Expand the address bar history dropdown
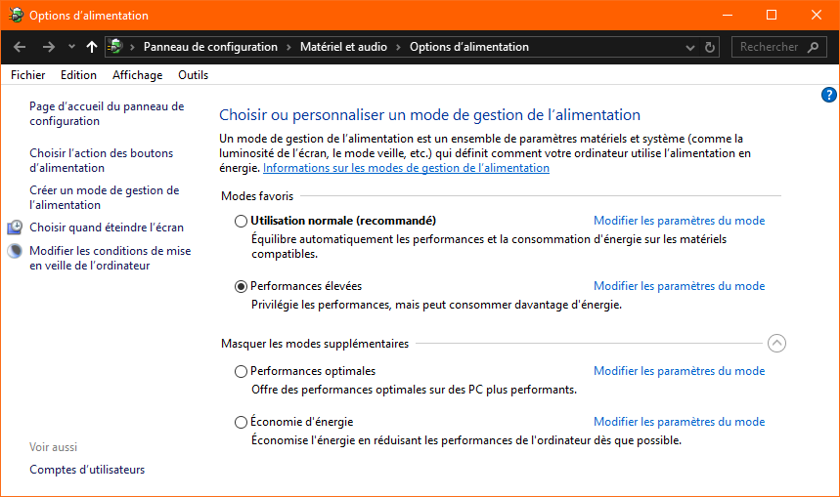 pos(691,47)
